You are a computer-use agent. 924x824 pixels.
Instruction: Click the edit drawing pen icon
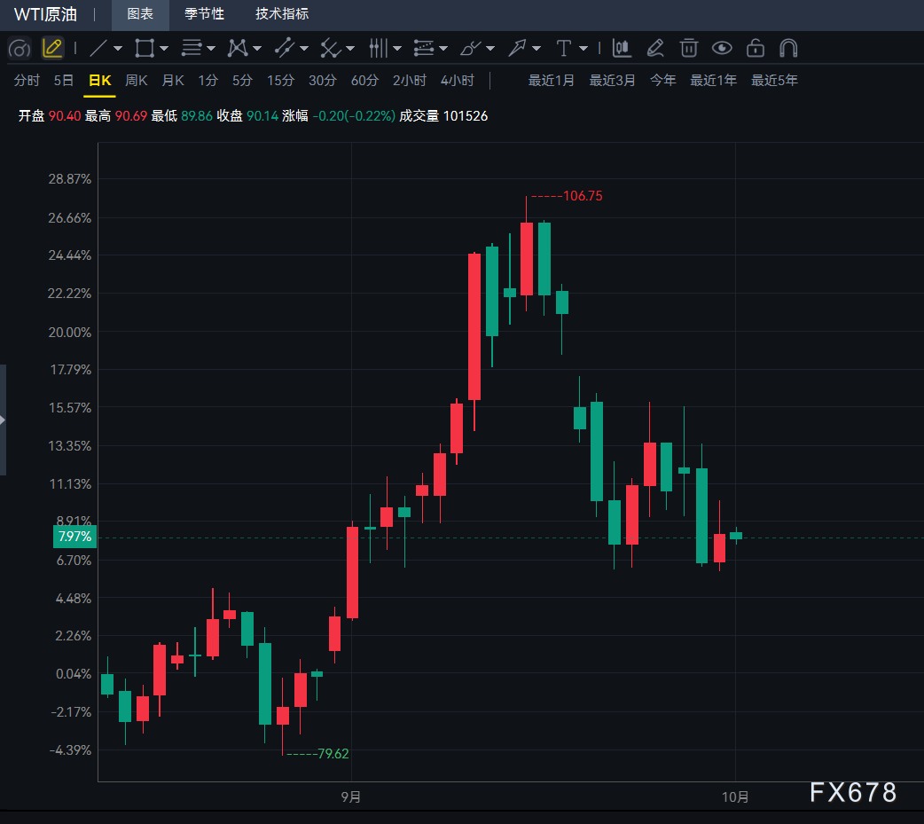(655, 48)
